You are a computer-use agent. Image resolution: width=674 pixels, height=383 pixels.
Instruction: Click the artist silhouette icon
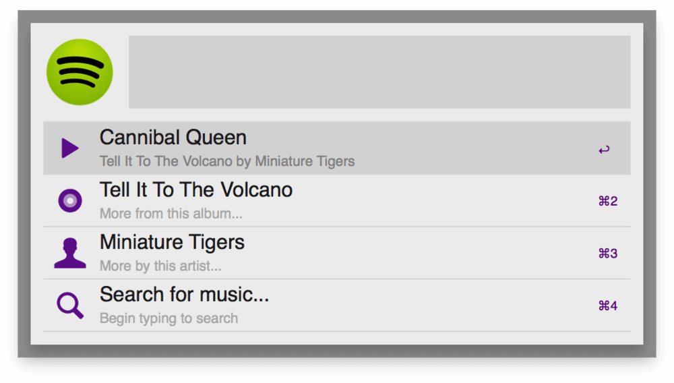(70, 253)
